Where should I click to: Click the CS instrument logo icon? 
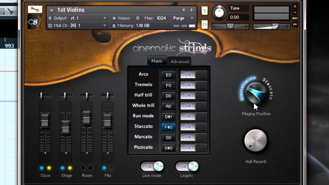tap(34, 22)
